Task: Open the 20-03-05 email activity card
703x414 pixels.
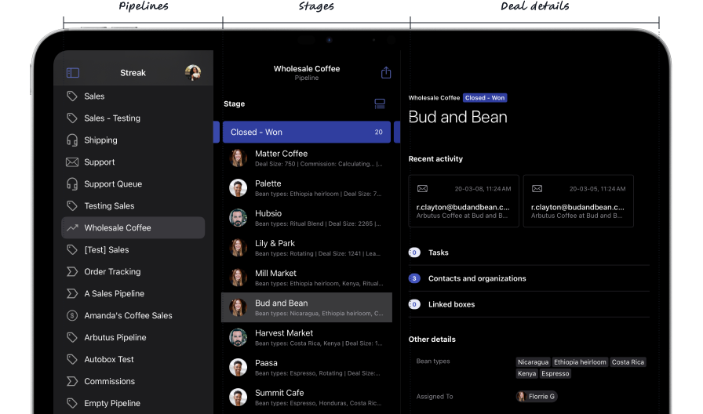Action: point(578,201)
